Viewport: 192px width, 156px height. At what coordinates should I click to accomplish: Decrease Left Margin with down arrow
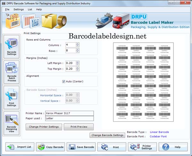coord(77,65)
